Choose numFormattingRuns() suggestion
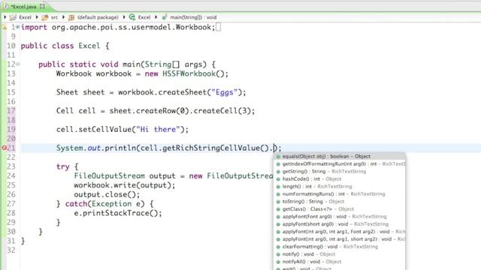This screenshot has width=481, height=270. click(x=339, y=193)
